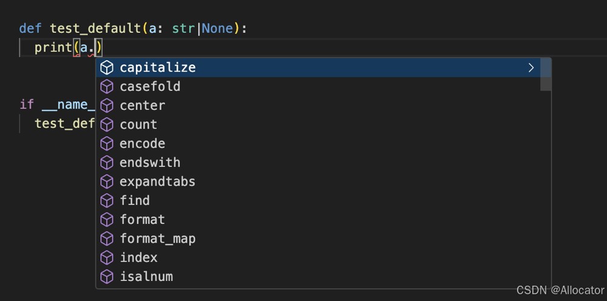The image size is (607, 301).
Task: Pick format_map from the suggestion list
Action: tap(157, 238)
